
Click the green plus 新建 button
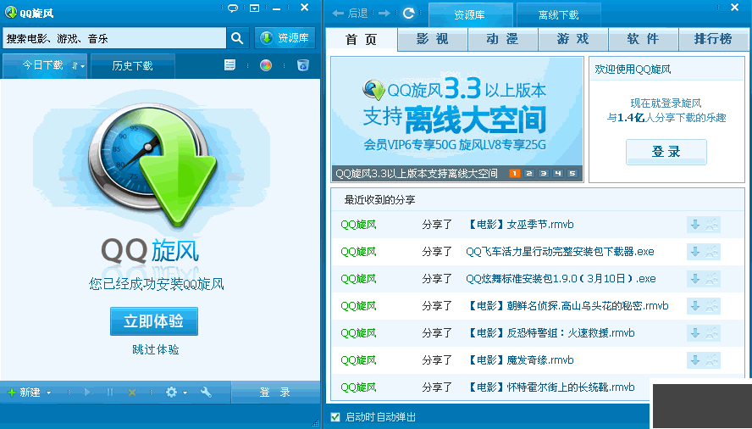point(25,393)
